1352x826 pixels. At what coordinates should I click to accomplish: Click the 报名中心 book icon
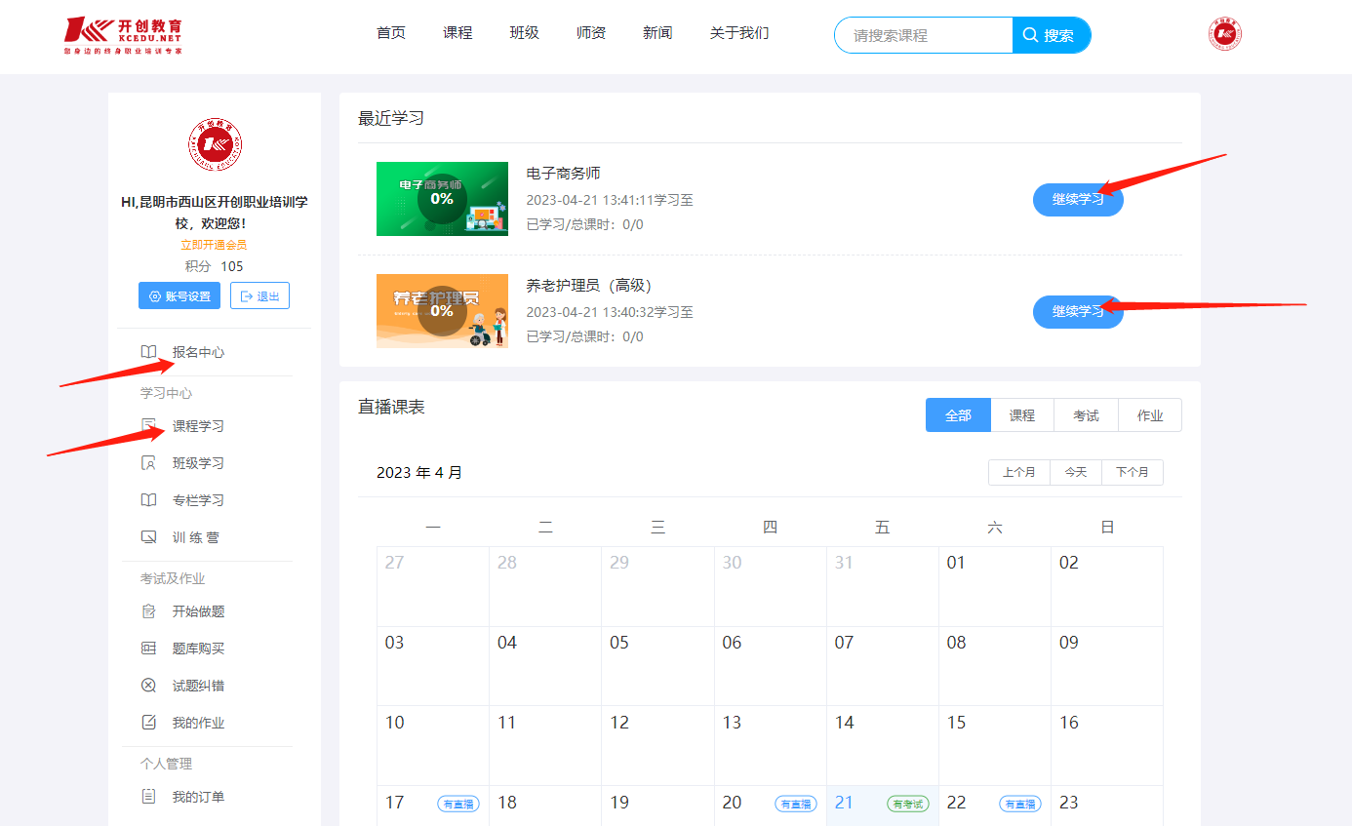click(x=148, y=352)
